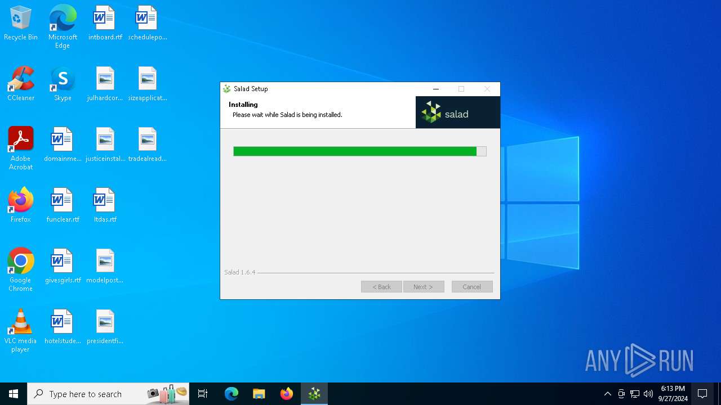
Task: Open the notification center
Action: (x=702, y=394)
